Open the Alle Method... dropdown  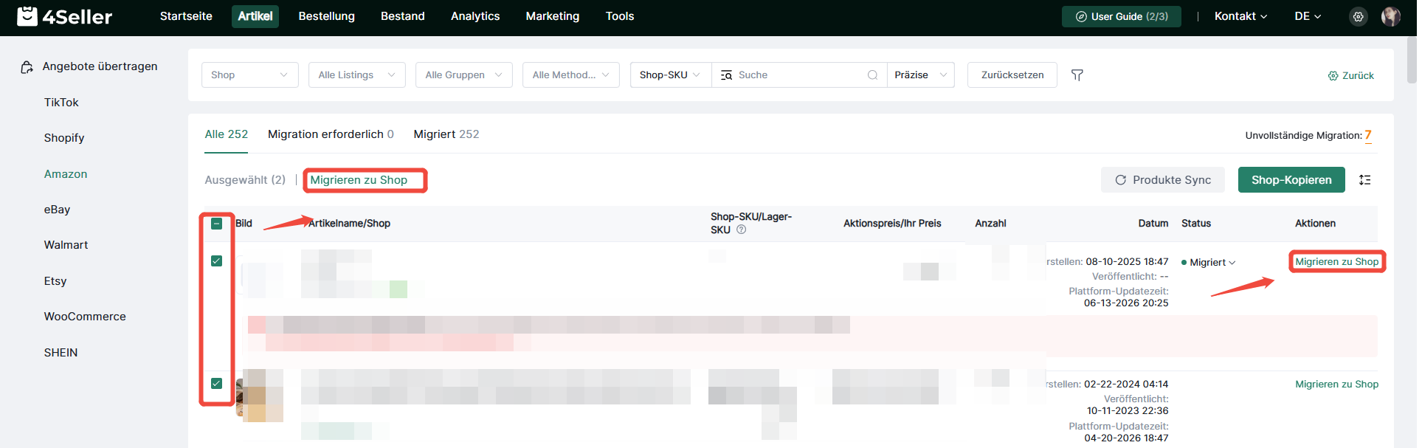[570, 75]
